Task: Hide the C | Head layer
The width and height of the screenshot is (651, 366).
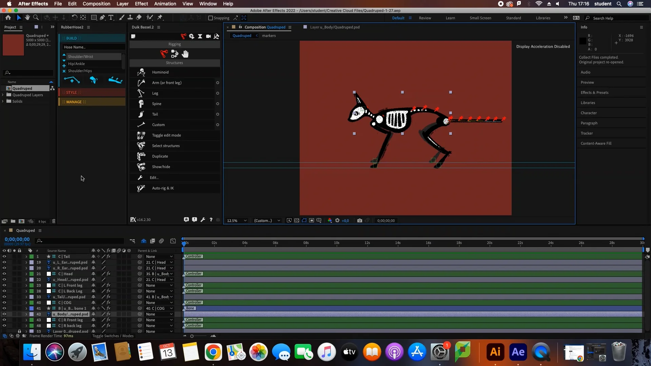Action: pos(4,274)
